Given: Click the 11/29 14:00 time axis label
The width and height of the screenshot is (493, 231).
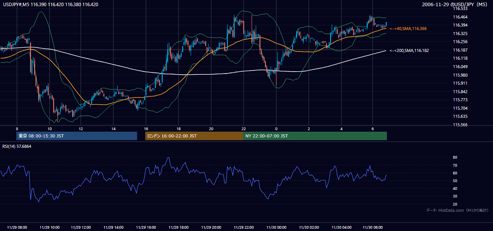Looking at the screenshot, I should (113, 228).
